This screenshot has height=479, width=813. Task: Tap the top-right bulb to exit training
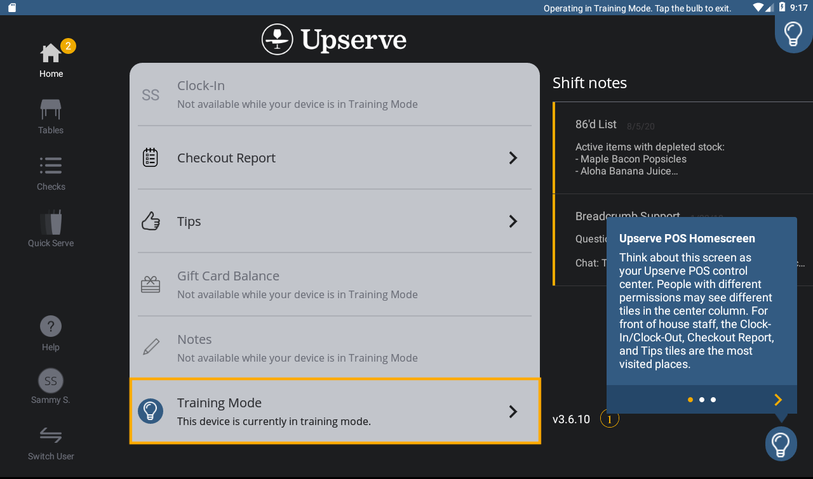click(793, 33)
